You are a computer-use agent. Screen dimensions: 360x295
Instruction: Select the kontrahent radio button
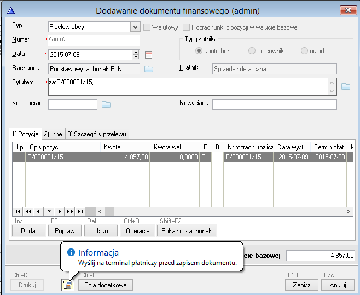(199, 51)
